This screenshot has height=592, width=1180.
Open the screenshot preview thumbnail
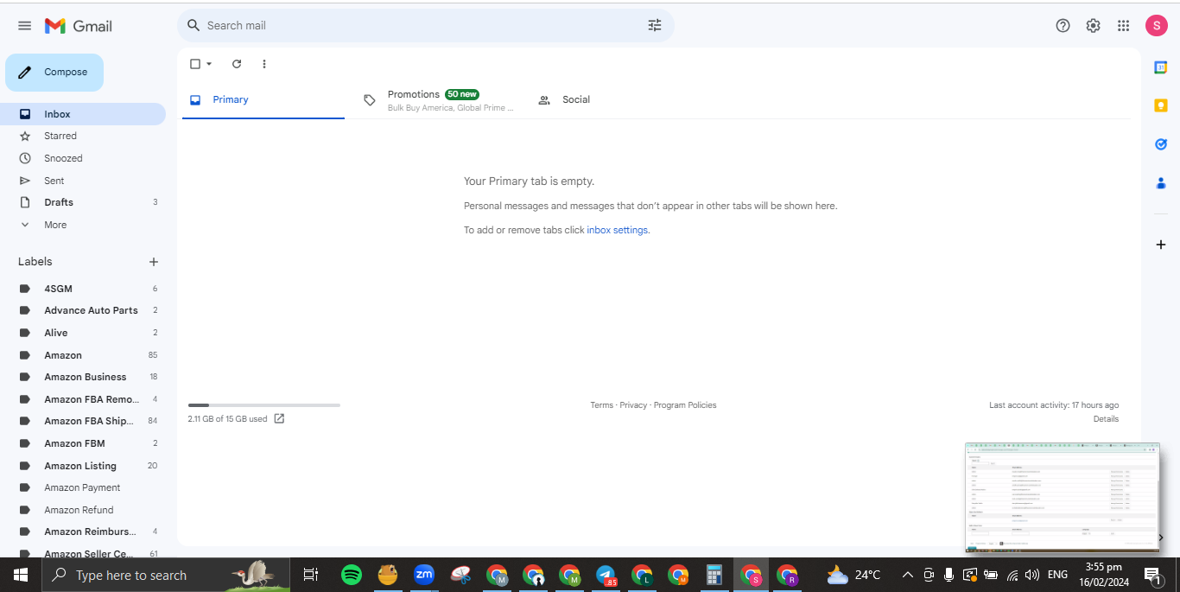[1063, 498]
